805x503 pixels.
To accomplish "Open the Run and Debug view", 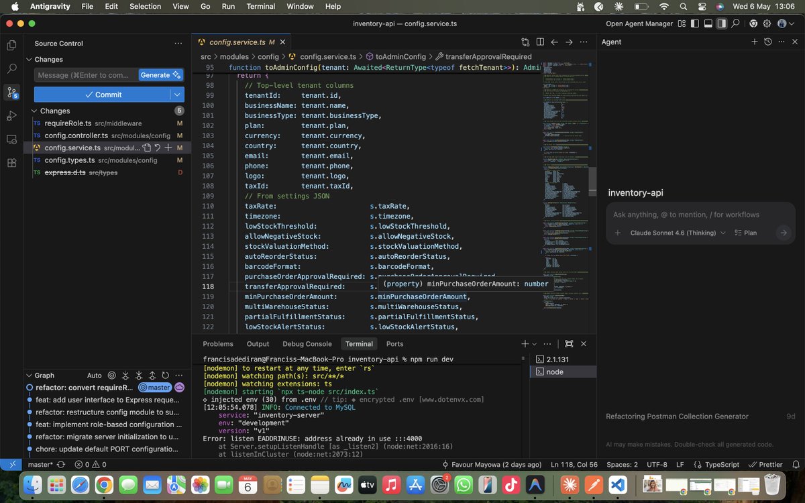I will (x=11, y=115).
